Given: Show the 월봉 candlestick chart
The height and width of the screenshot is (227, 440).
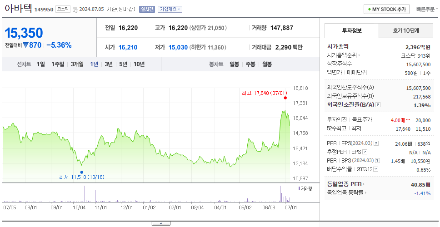Looking at the screenshot, I should tap(267, 64).
